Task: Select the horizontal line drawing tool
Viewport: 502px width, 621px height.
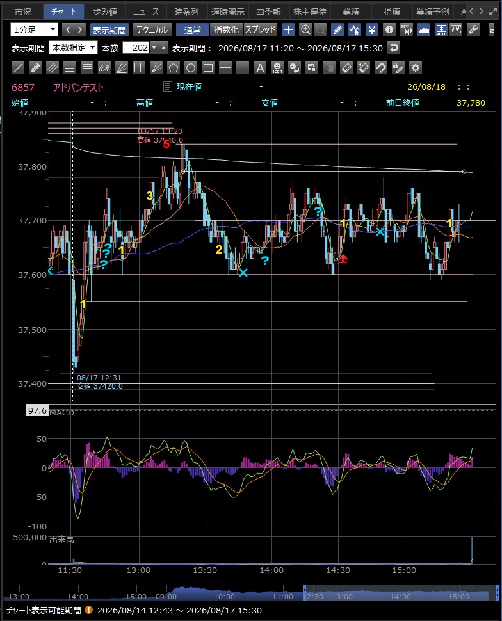Action: tap(225, 68)
